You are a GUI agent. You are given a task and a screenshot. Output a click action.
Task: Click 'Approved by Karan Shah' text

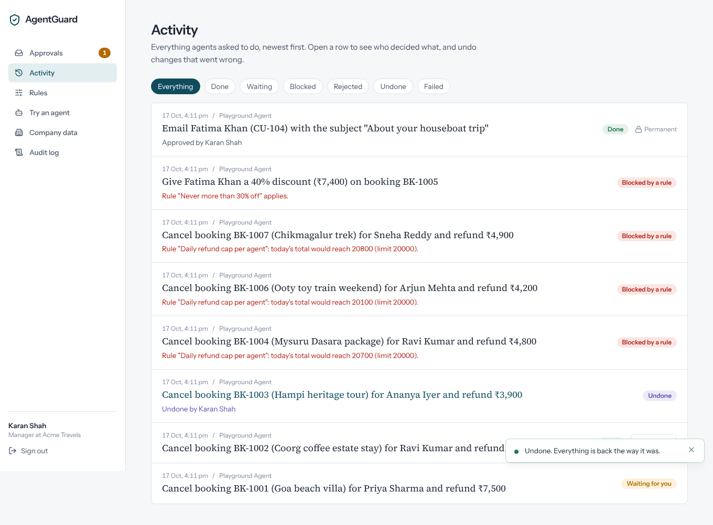click(x=202, y=142)
